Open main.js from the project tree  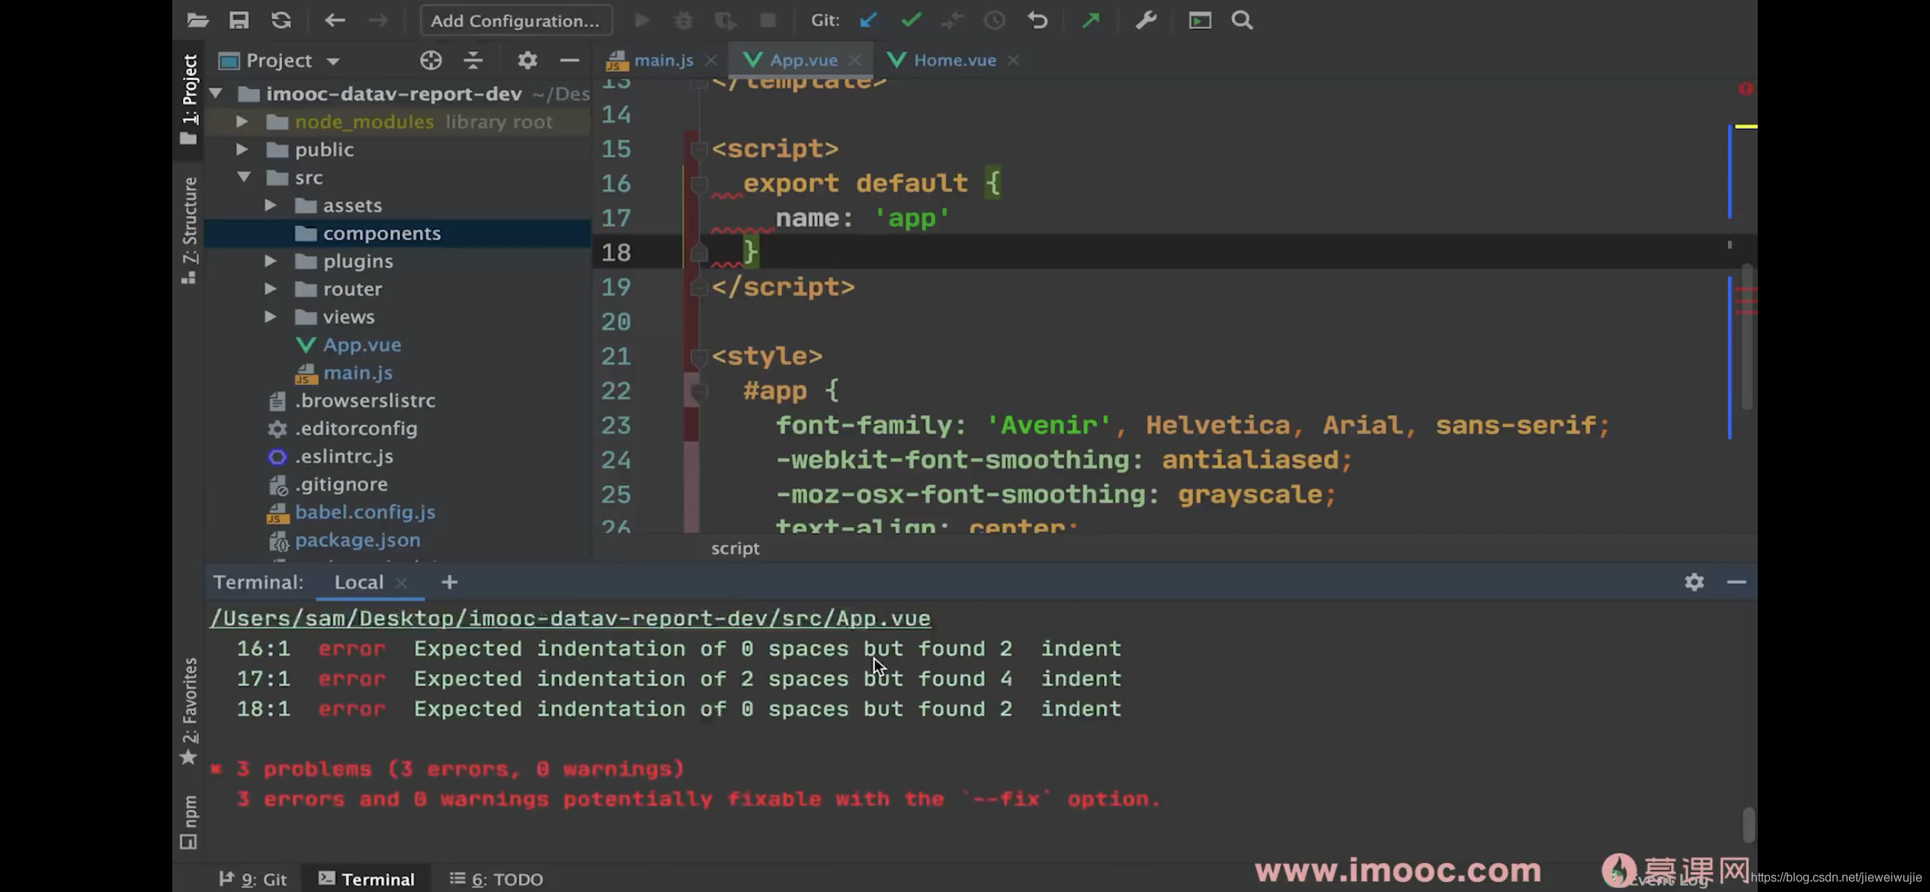(357, 373)
